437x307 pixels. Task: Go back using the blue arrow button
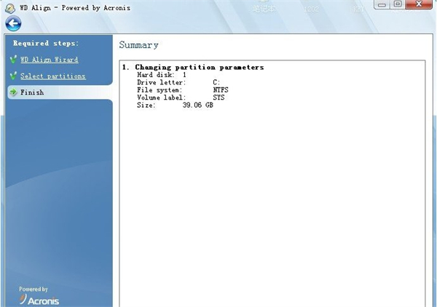click(x=13, y=24)
